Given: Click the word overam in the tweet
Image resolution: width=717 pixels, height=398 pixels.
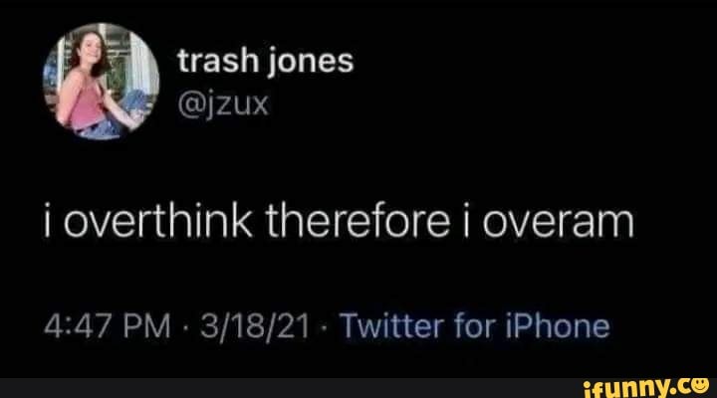Looking at the screenshot, I should coord(559,222).
